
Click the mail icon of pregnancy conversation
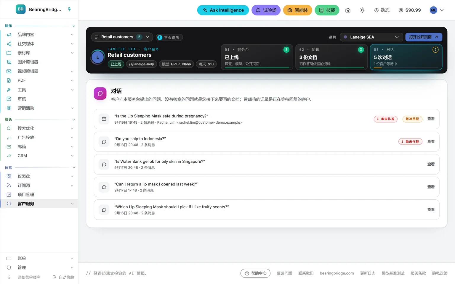pyautogui.click(x=104, y=119)
